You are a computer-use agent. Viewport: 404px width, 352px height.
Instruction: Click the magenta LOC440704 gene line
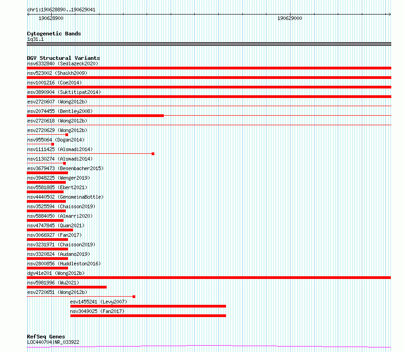tap(209, 347)
